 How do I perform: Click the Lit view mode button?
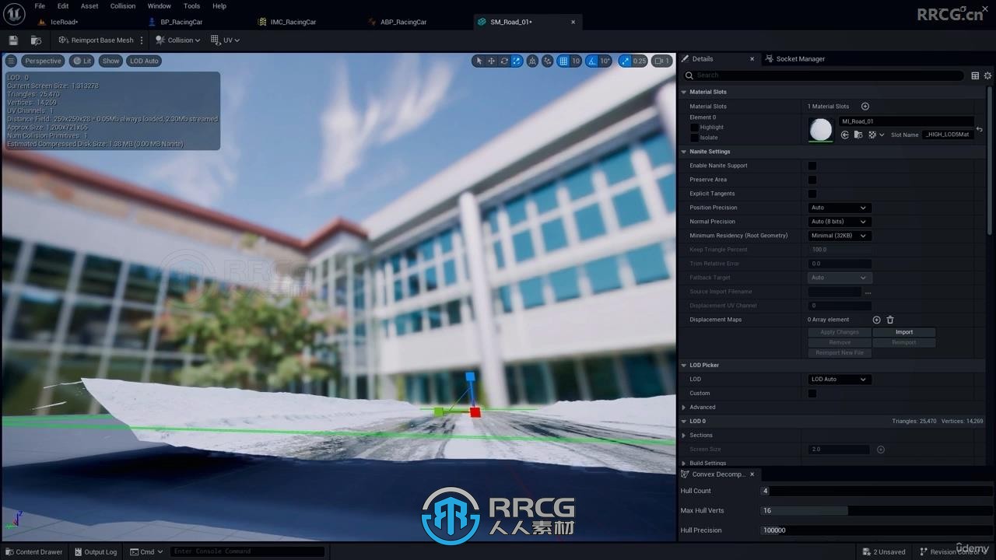tap(82, 61)
